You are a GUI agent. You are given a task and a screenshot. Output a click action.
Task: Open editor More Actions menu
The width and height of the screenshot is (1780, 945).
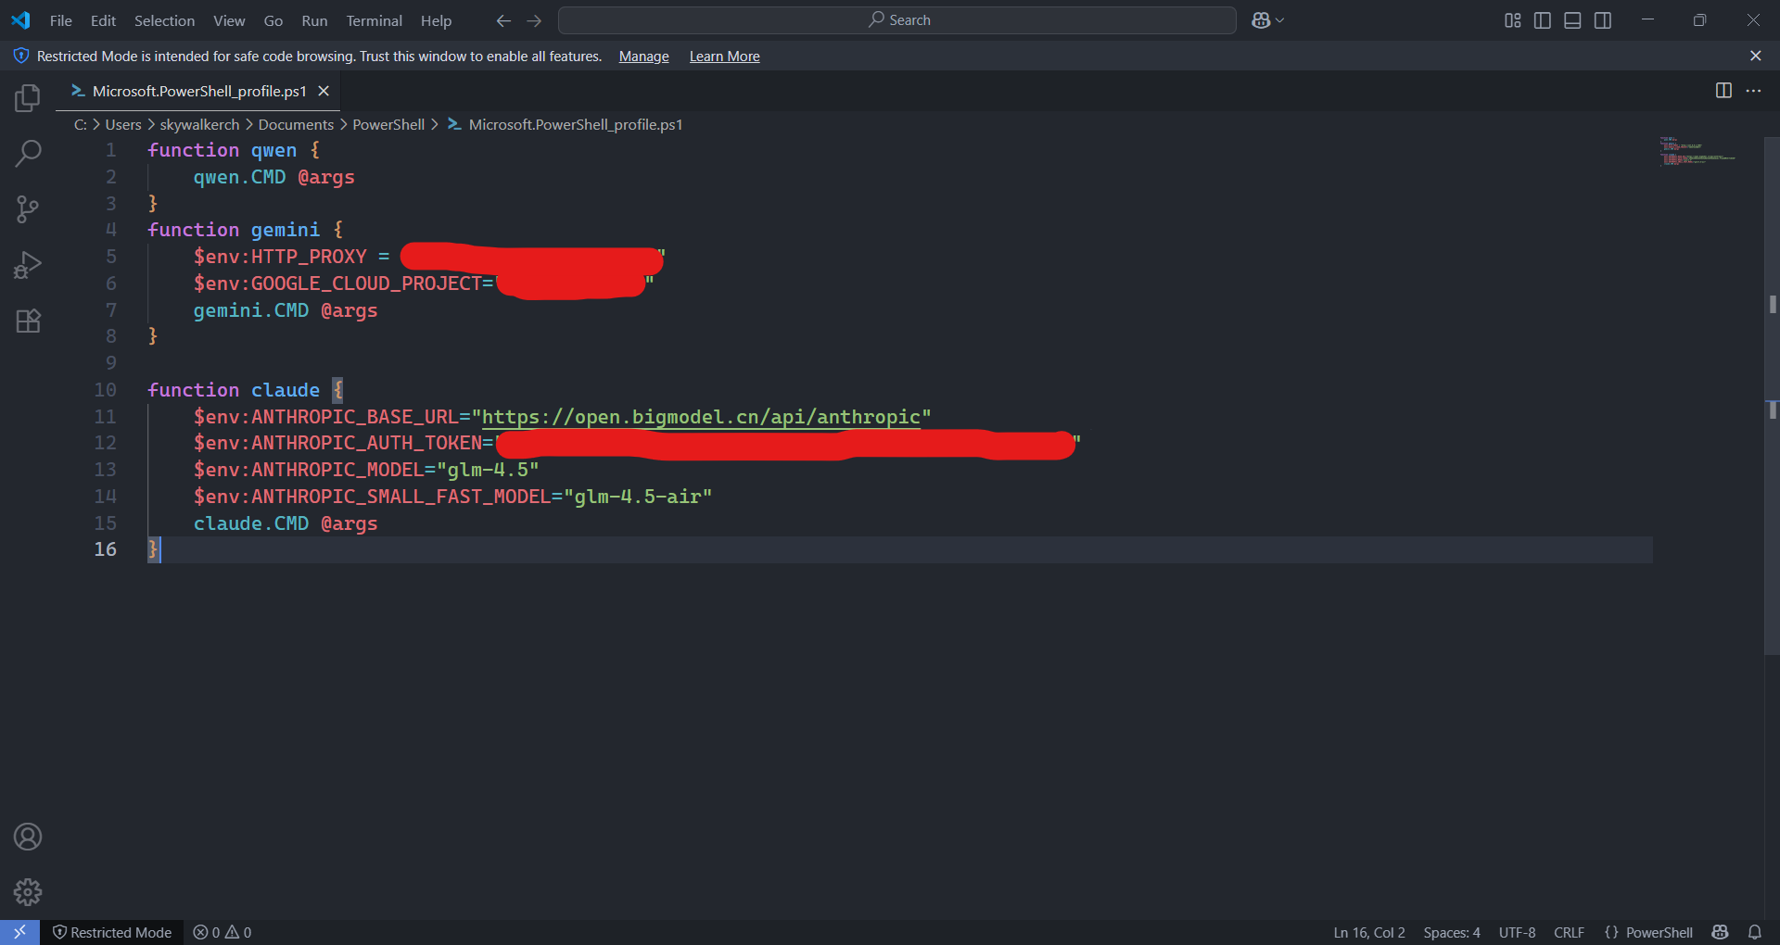click(x=1753, y=90)
